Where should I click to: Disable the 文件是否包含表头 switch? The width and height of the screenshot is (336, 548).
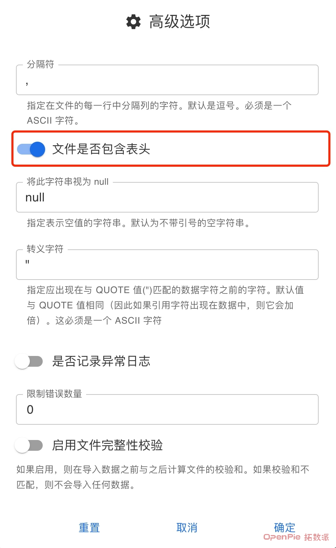pyautogui.click(x=31, y=149)
